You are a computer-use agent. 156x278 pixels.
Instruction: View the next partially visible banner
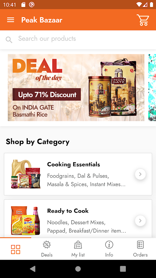(x=152, y=88)
